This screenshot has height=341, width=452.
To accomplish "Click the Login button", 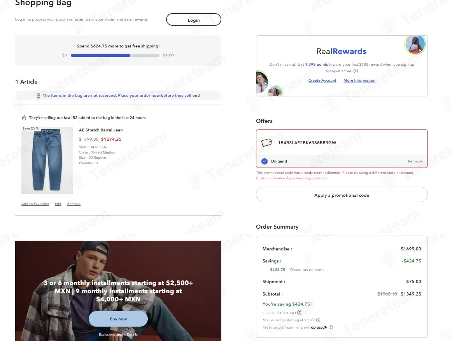I will click(x=194, y=19).
